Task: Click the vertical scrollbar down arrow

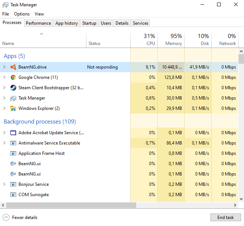Action: (241, 199)
